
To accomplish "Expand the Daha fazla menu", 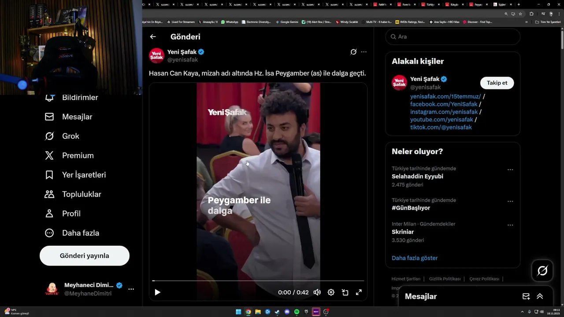I will (x=72, y=233).
